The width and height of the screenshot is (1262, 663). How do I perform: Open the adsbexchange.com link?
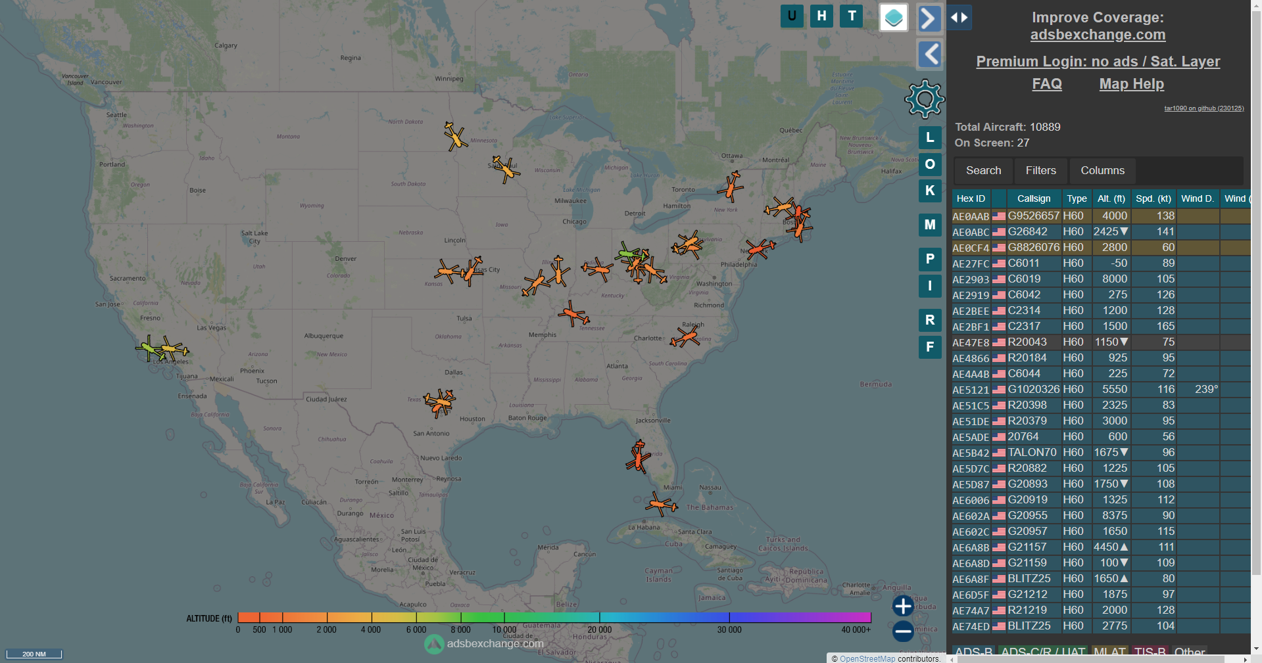tap(1098, 35)
